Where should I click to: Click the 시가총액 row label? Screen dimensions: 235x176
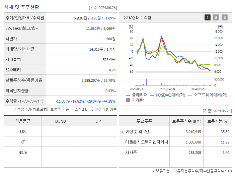(x=13, y=59)
